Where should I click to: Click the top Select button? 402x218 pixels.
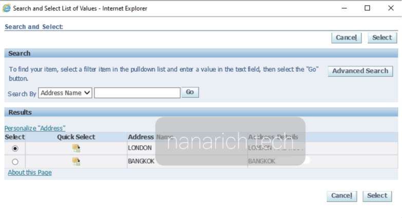[382, 37]
